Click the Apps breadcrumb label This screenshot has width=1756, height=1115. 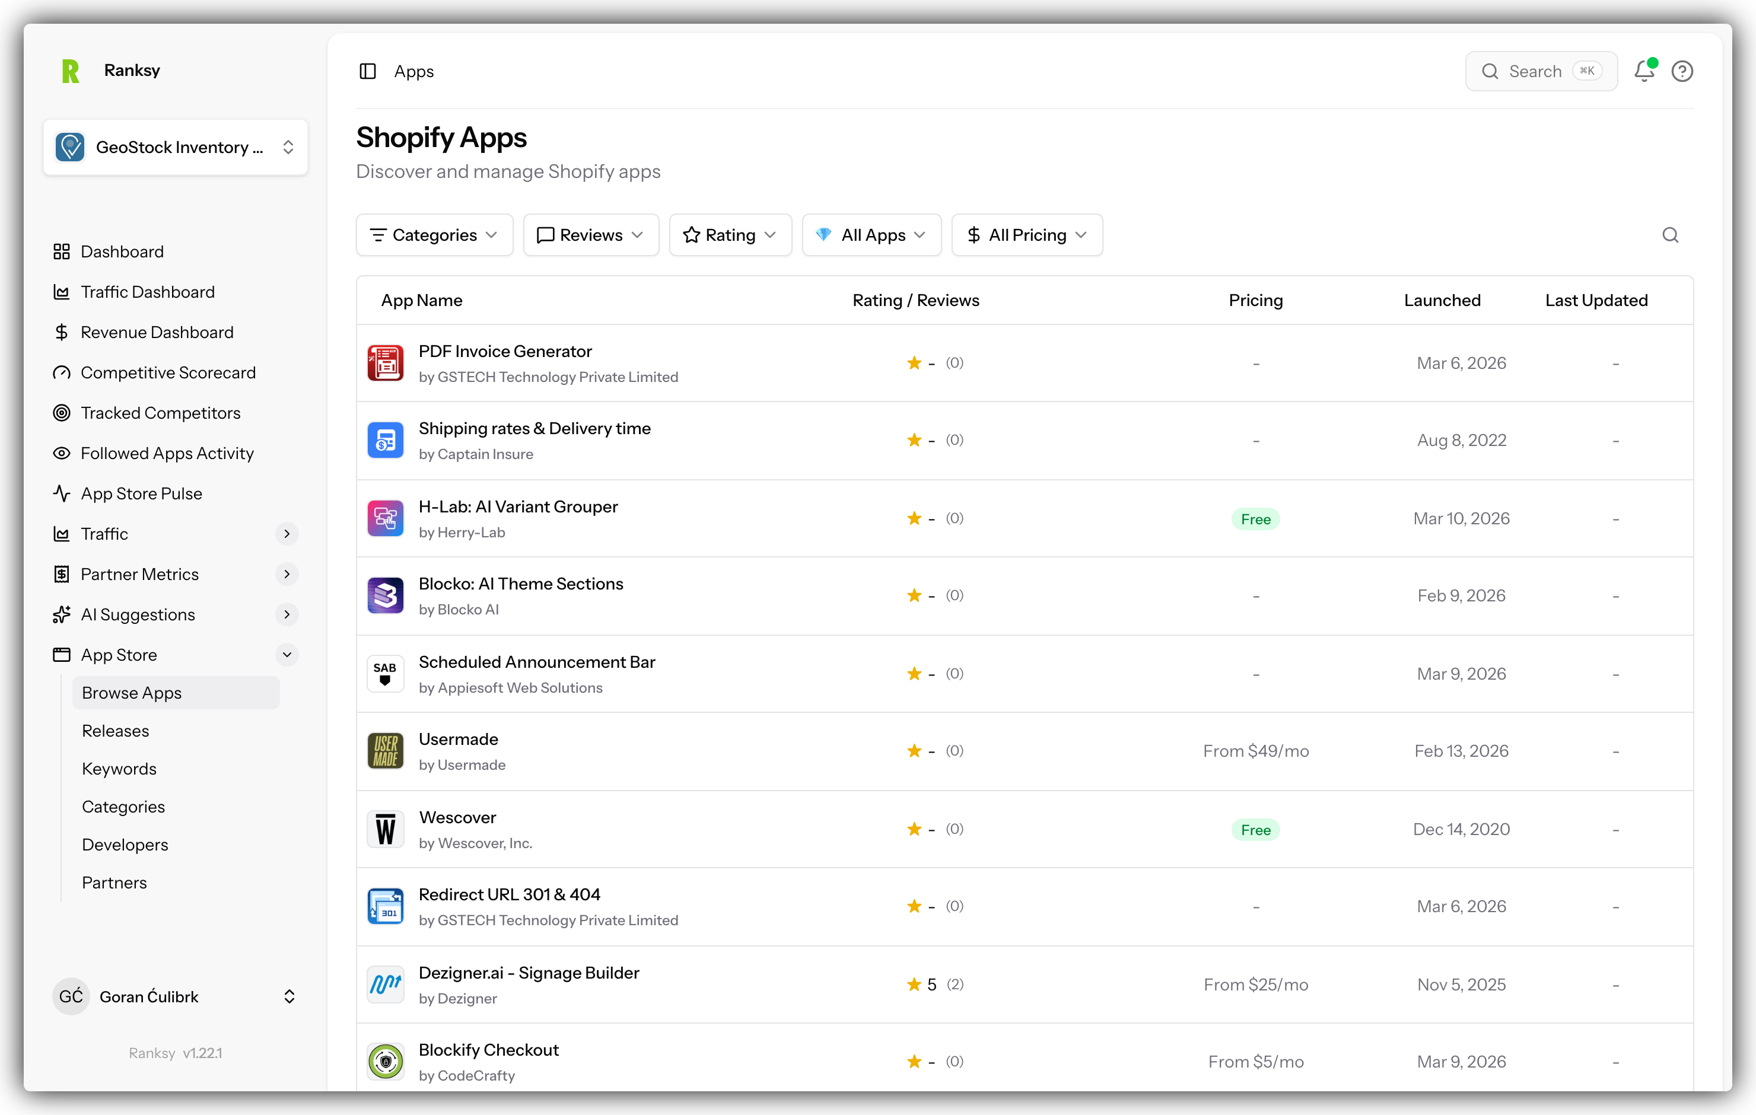[x=413, y=71]
